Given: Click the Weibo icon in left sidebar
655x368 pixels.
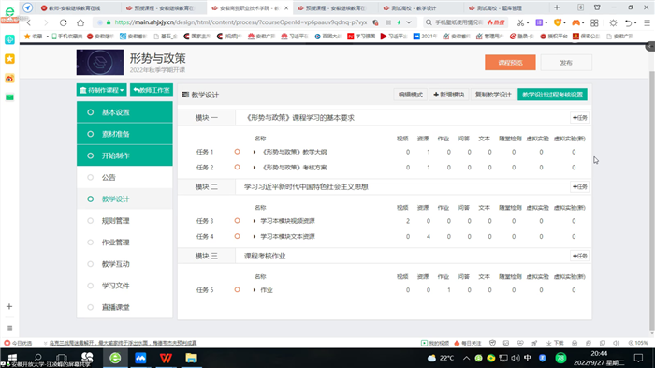Looking at the screenshot, I should (x=9, y=79).
